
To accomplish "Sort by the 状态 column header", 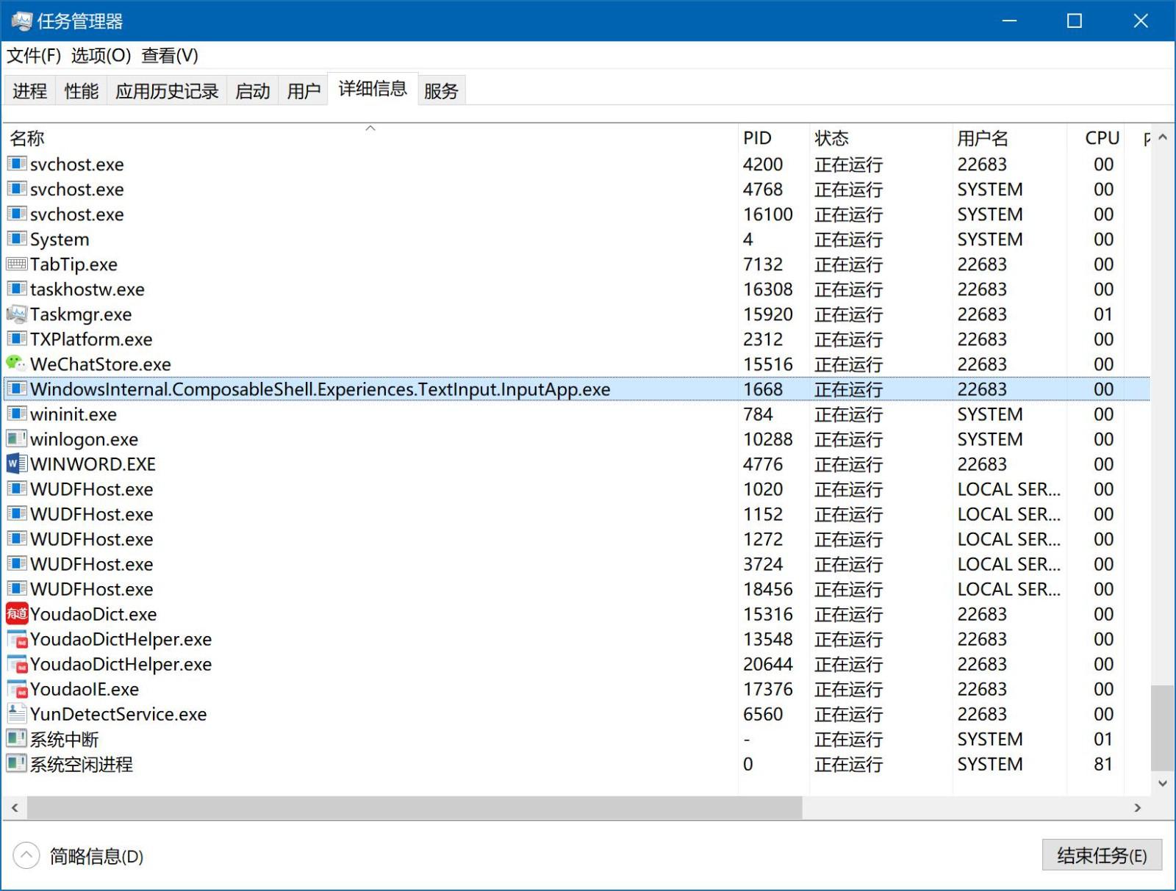I will [881, 138].
